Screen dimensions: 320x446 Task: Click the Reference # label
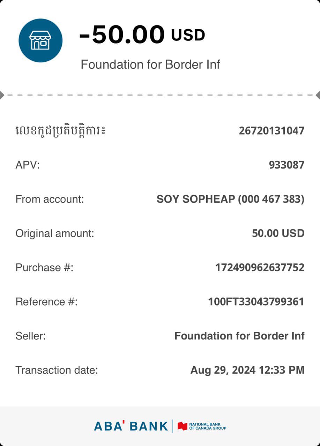point(46,301)
